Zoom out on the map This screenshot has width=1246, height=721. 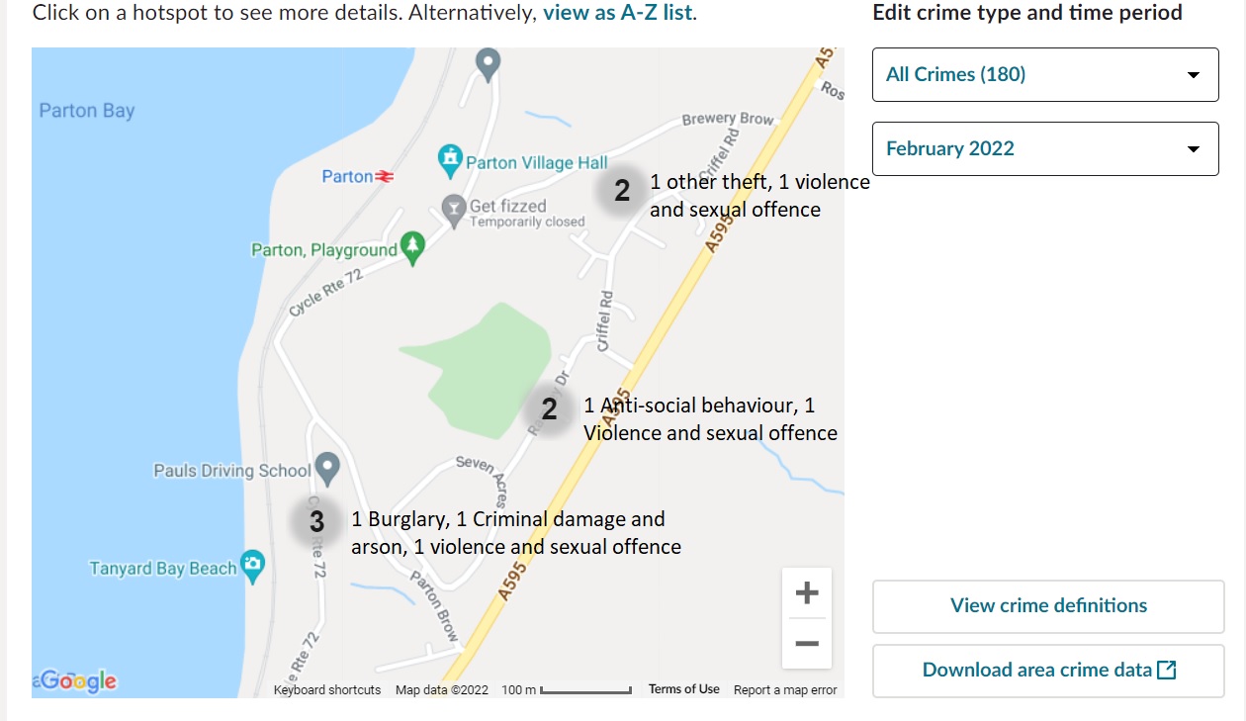click(x=807, y=644)
